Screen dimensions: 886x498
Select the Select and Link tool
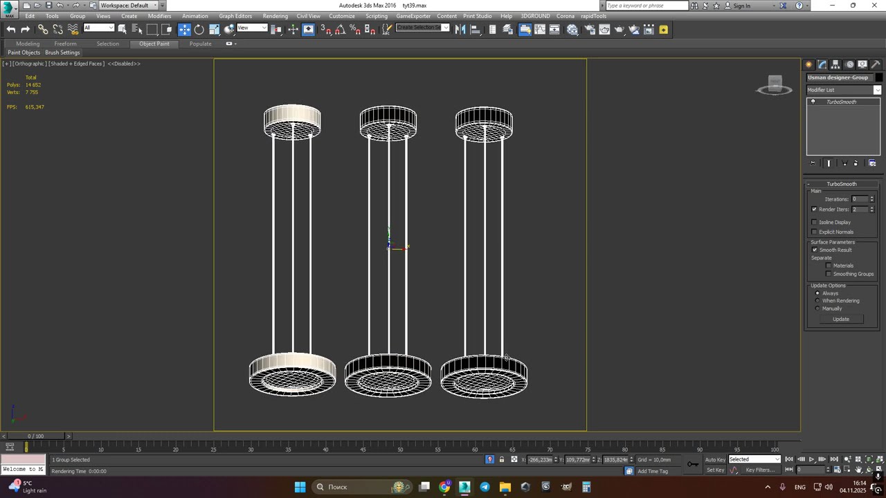click(43, 29)
